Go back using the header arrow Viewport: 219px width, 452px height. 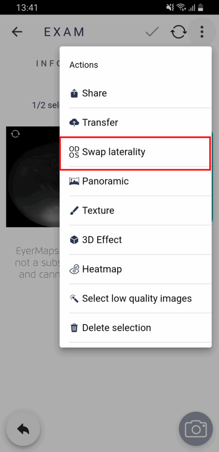pos(17,32)
